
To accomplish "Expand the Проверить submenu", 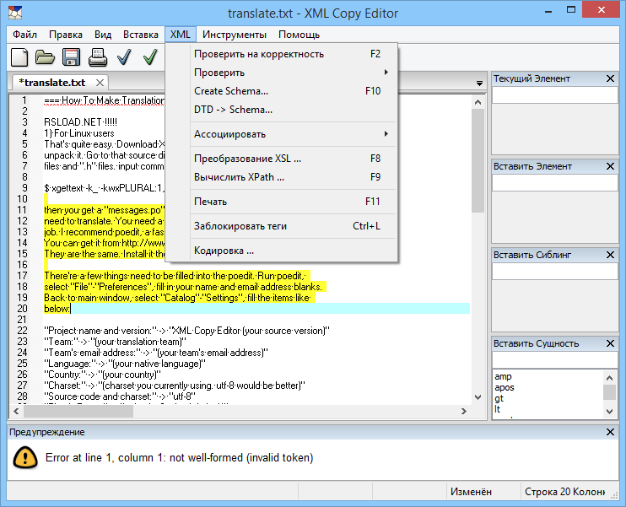I will pyautogui.click(x=282, y=73).
